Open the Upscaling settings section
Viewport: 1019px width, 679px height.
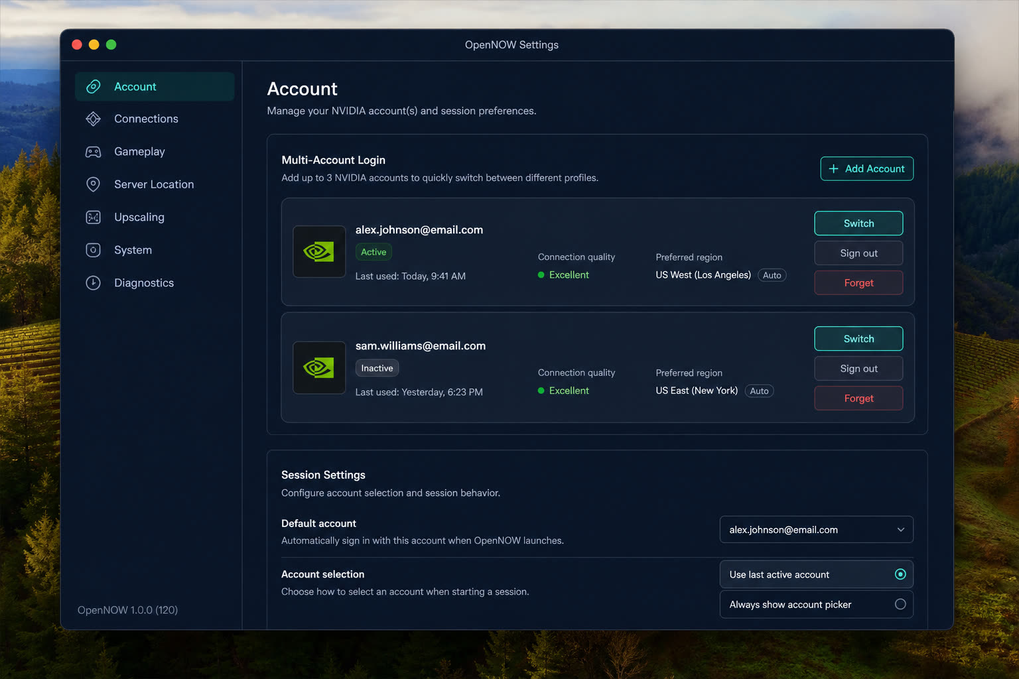coord(155,217)
